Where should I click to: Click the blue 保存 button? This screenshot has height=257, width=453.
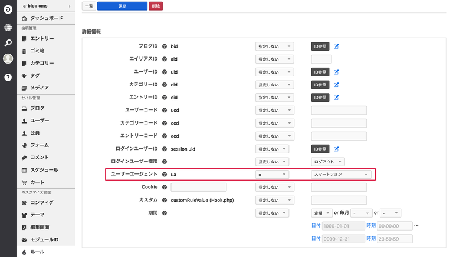[122, 6]
